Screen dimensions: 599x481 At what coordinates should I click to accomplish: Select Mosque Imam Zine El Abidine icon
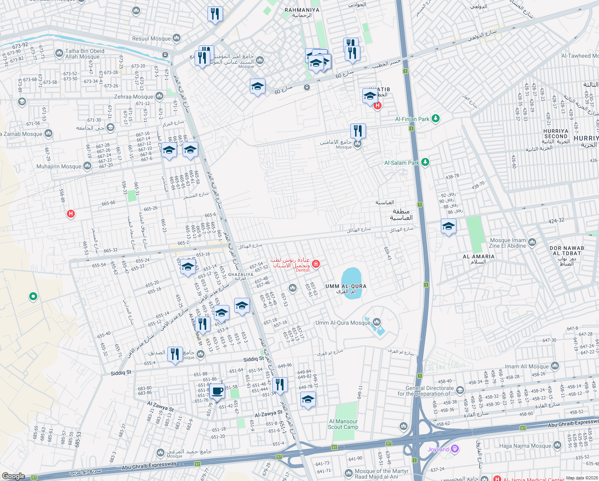532,242
